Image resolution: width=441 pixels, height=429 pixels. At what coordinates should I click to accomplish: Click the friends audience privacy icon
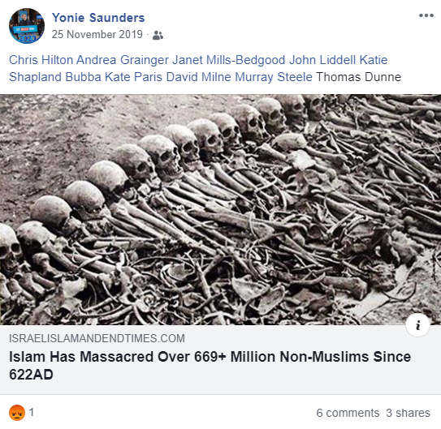tap(158, 35)
